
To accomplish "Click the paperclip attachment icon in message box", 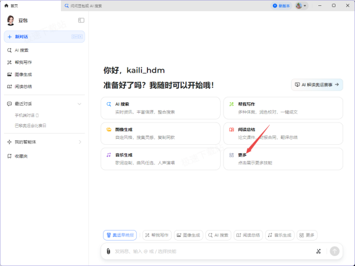I will 108,251.
